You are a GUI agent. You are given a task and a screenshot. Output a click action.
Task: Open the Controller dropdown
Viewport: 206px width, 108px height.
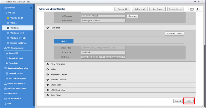coord(103,57)
